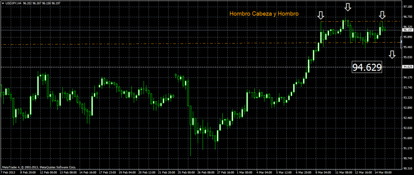The width and height of the screenshot is (414, 175).
Task: Select the right shoulder arrow marker
Action: pyautogui.click(x=382, y=15)
